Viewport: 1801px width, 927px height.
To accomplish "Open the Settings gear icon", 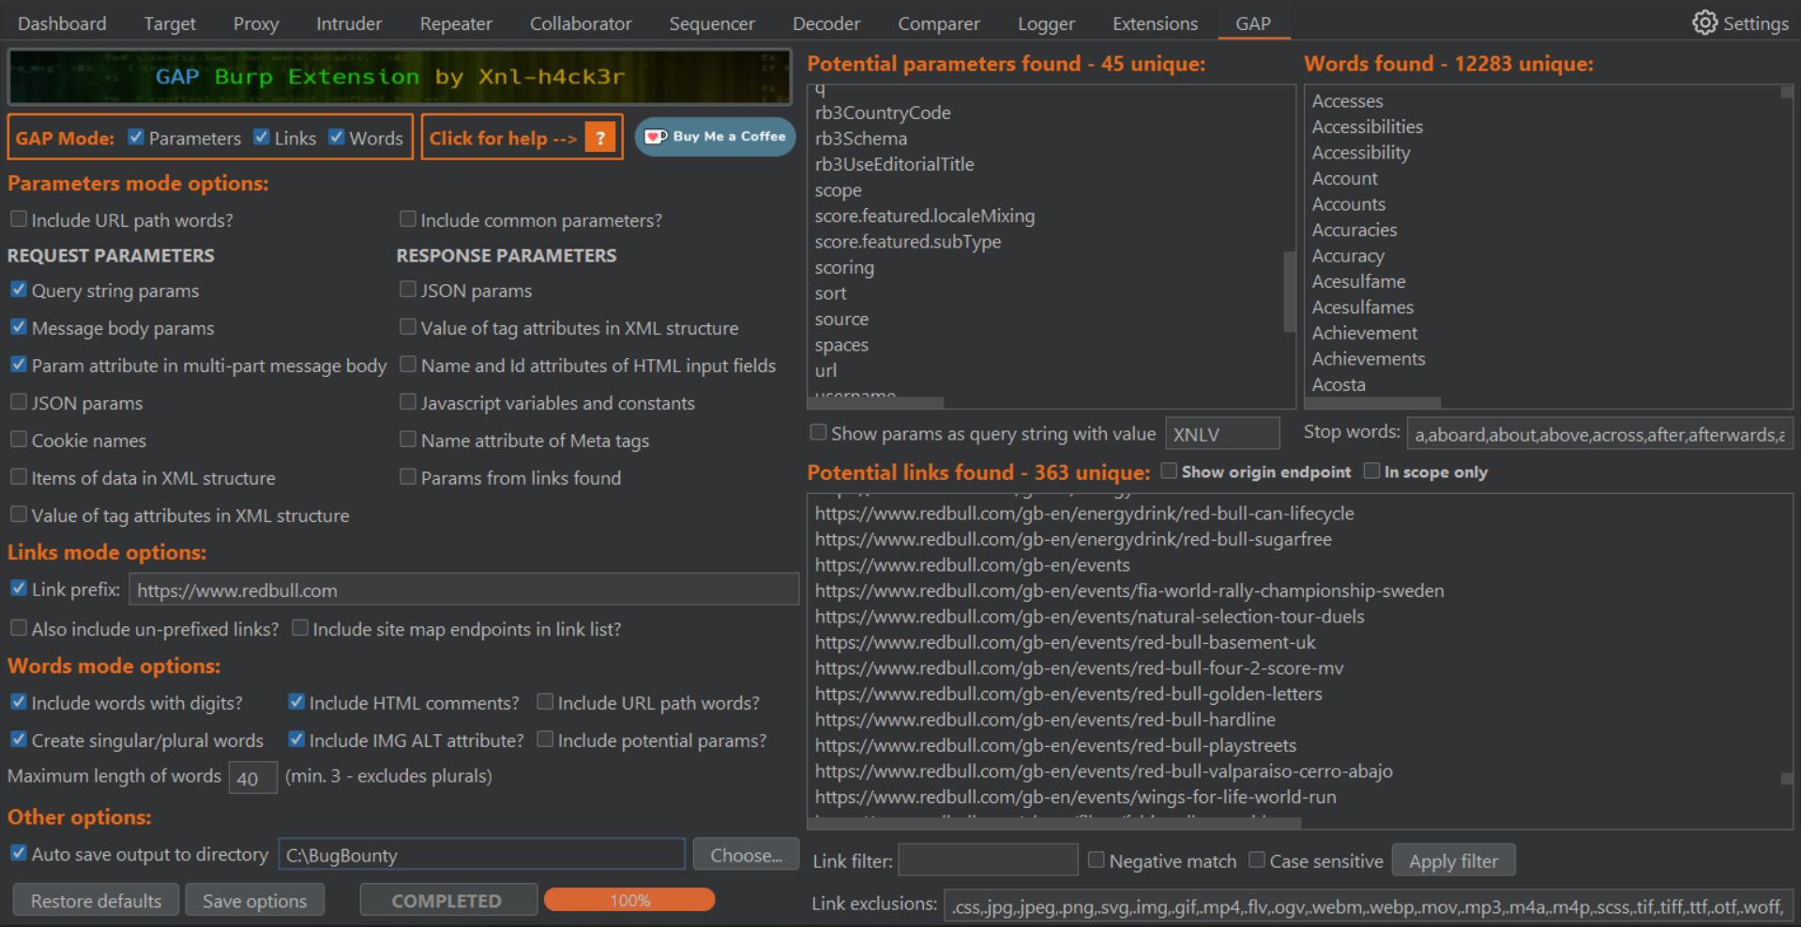I will coord(1704,22).
